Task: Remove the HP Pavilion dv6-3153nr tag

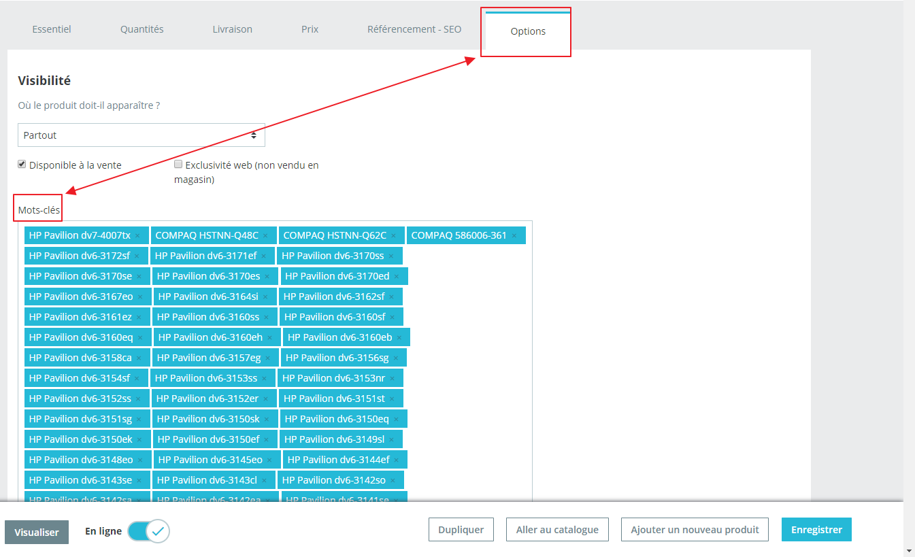Action: click(x=392, y=379)
